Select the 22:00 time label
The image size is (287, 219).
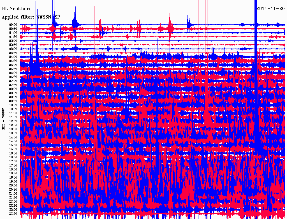click(x=13, y=202)
